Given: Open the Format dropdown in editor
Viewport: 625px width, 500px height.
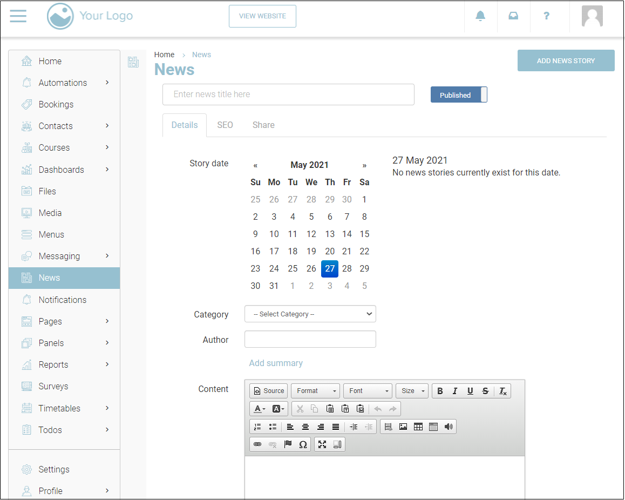Looking at the screenshot, I should pyautogui.click(x=316, y=391).
